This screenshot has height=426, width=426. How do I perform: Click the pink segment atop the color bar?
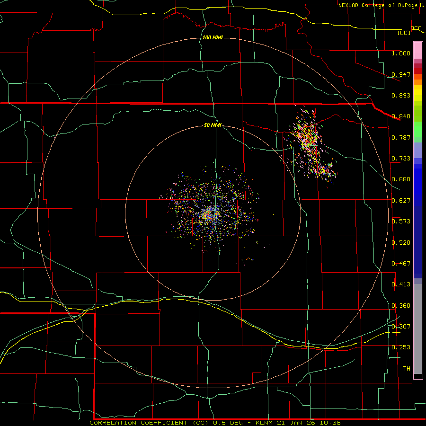tap(418, 51)
